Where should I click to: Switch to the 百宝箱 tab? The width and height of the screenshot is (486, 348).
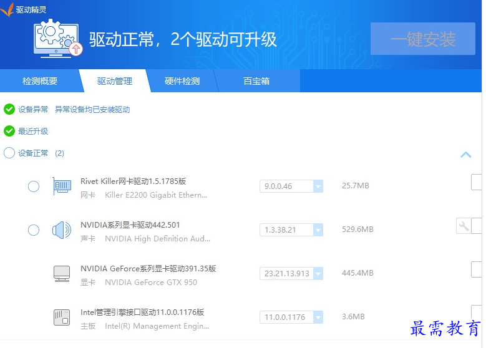coord(256,81)
